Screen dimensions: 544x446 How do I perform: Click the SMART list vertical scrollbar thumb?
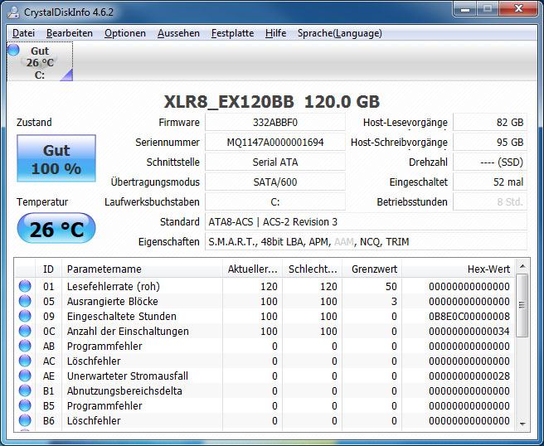pyautogui.click(x=522, y=305)
